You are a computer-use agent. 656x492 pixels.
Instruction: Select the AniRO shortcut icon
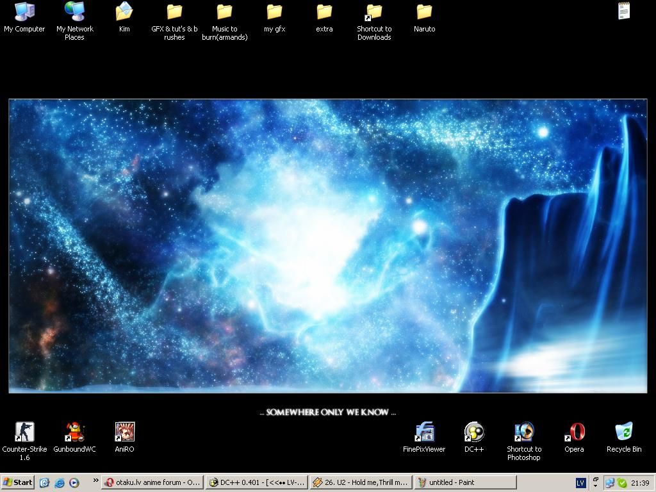tap(125, 437)
